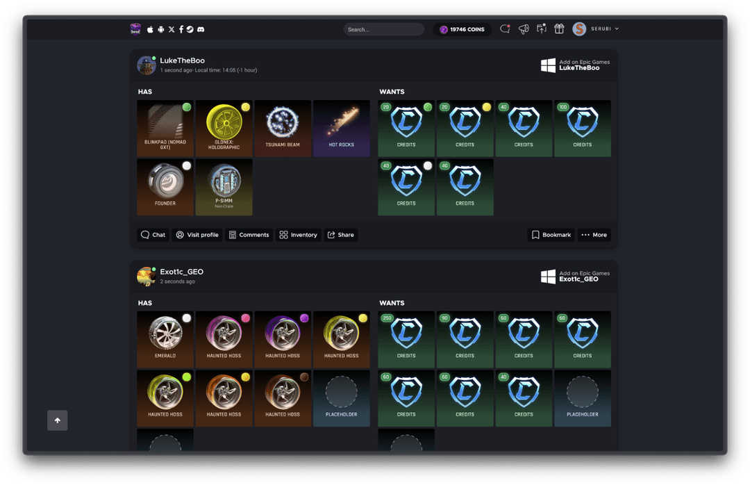Open the gift box rewards icon
750x485 pixels.
(559, 29)
